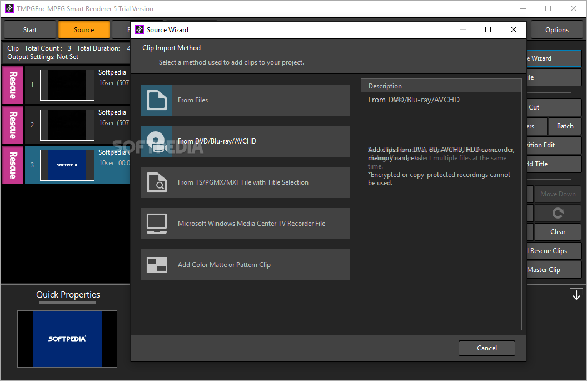
Task: Select clip 2 thumbnail in clip list
Action: pyautogui.click(x=67, y=125)
